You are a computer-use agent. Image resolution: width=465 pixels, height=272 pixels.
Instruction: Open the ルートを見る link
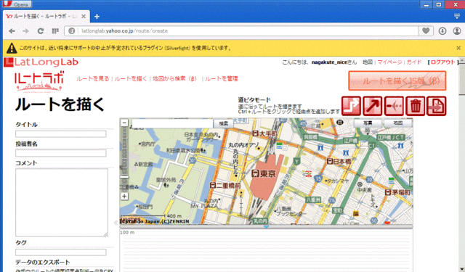pos(93,79)
